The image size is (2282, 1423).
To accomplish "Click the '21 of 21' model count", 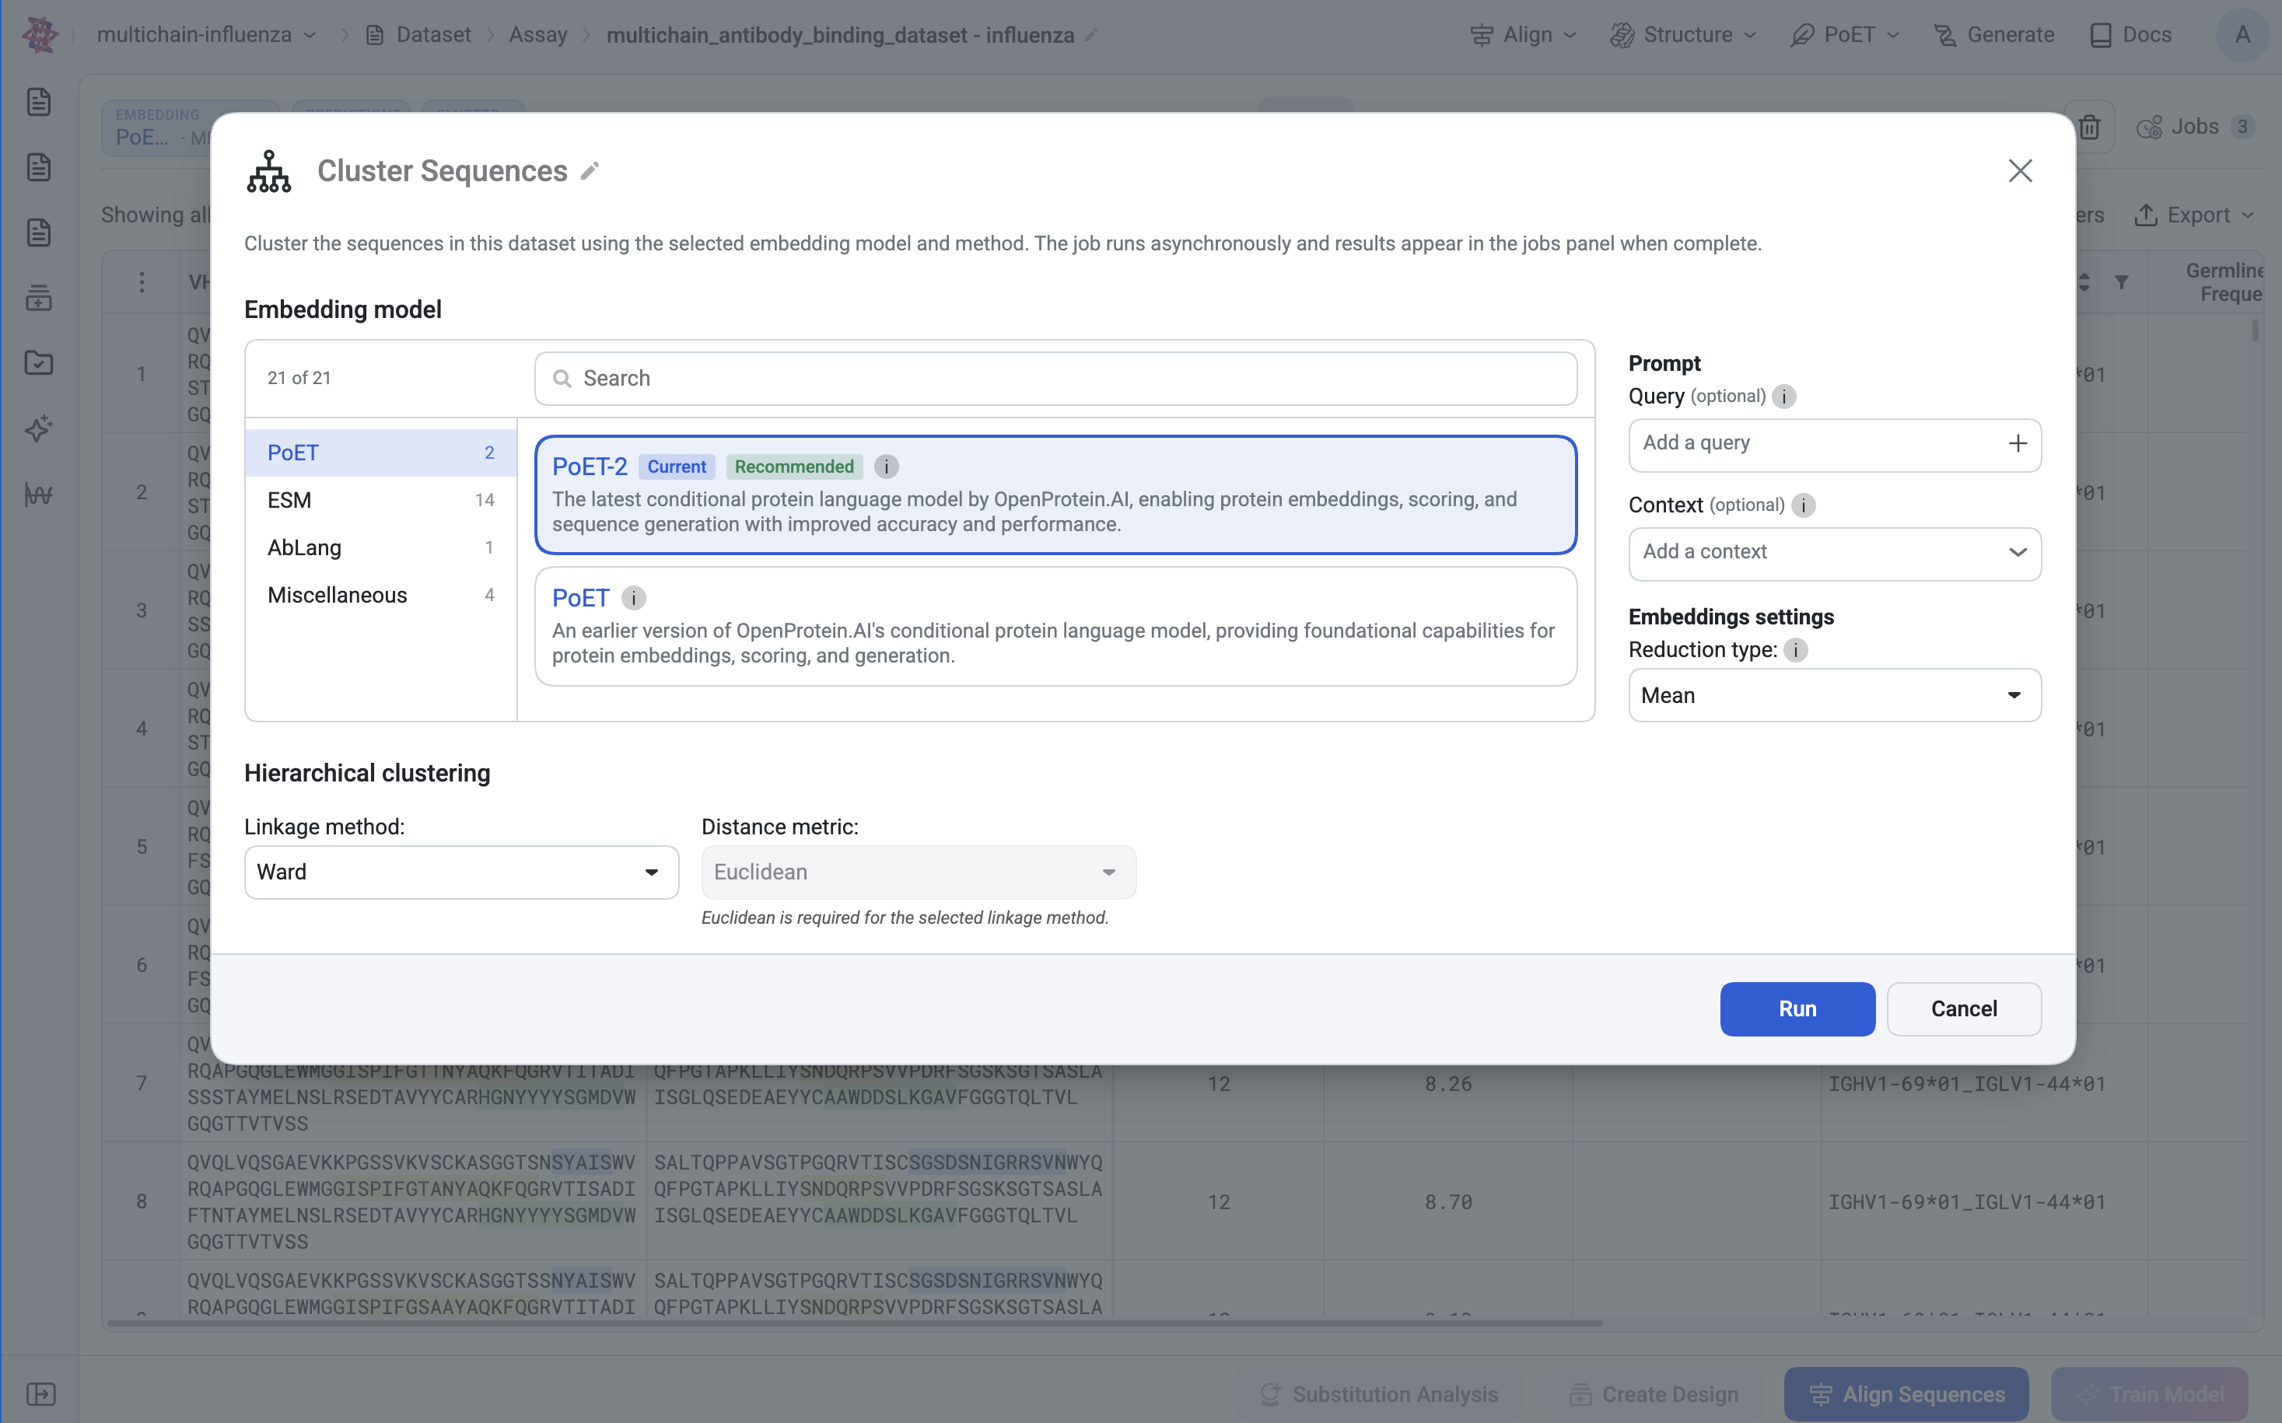I will click(x=299, y=379).
